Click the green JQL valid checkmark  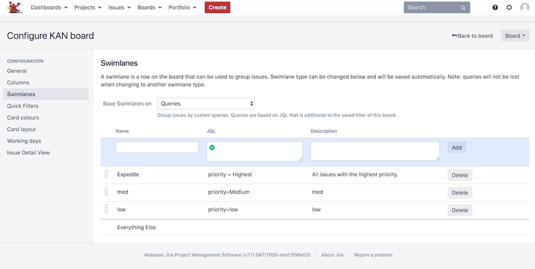click(x=212, y=148)
